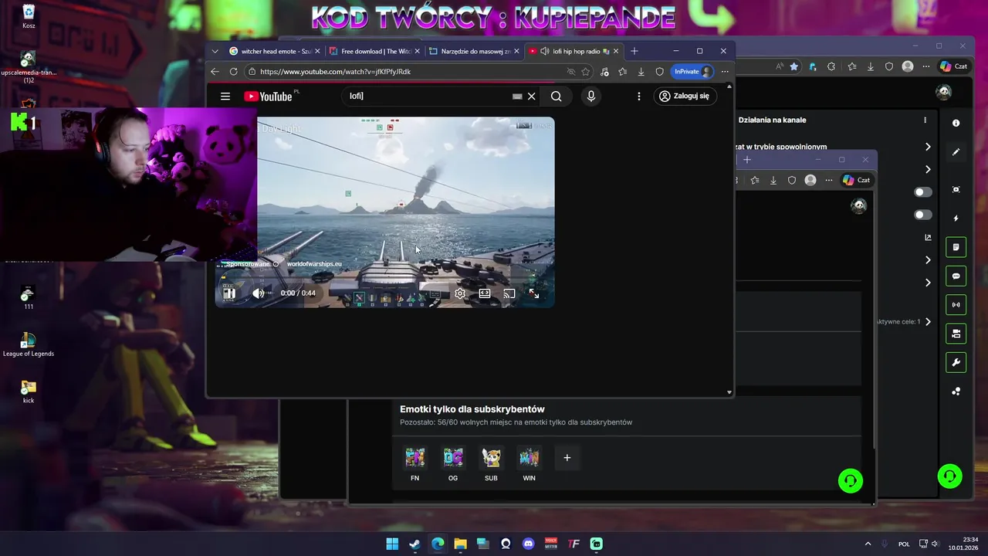Start voice search with the microphone
The width and height of the screenshot is (988, 556).
[591, 97]
